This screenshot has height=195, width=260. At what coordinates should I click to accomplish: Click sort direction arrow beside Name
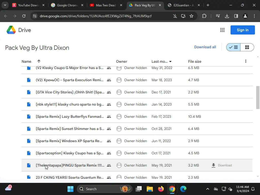pos(39,61)
